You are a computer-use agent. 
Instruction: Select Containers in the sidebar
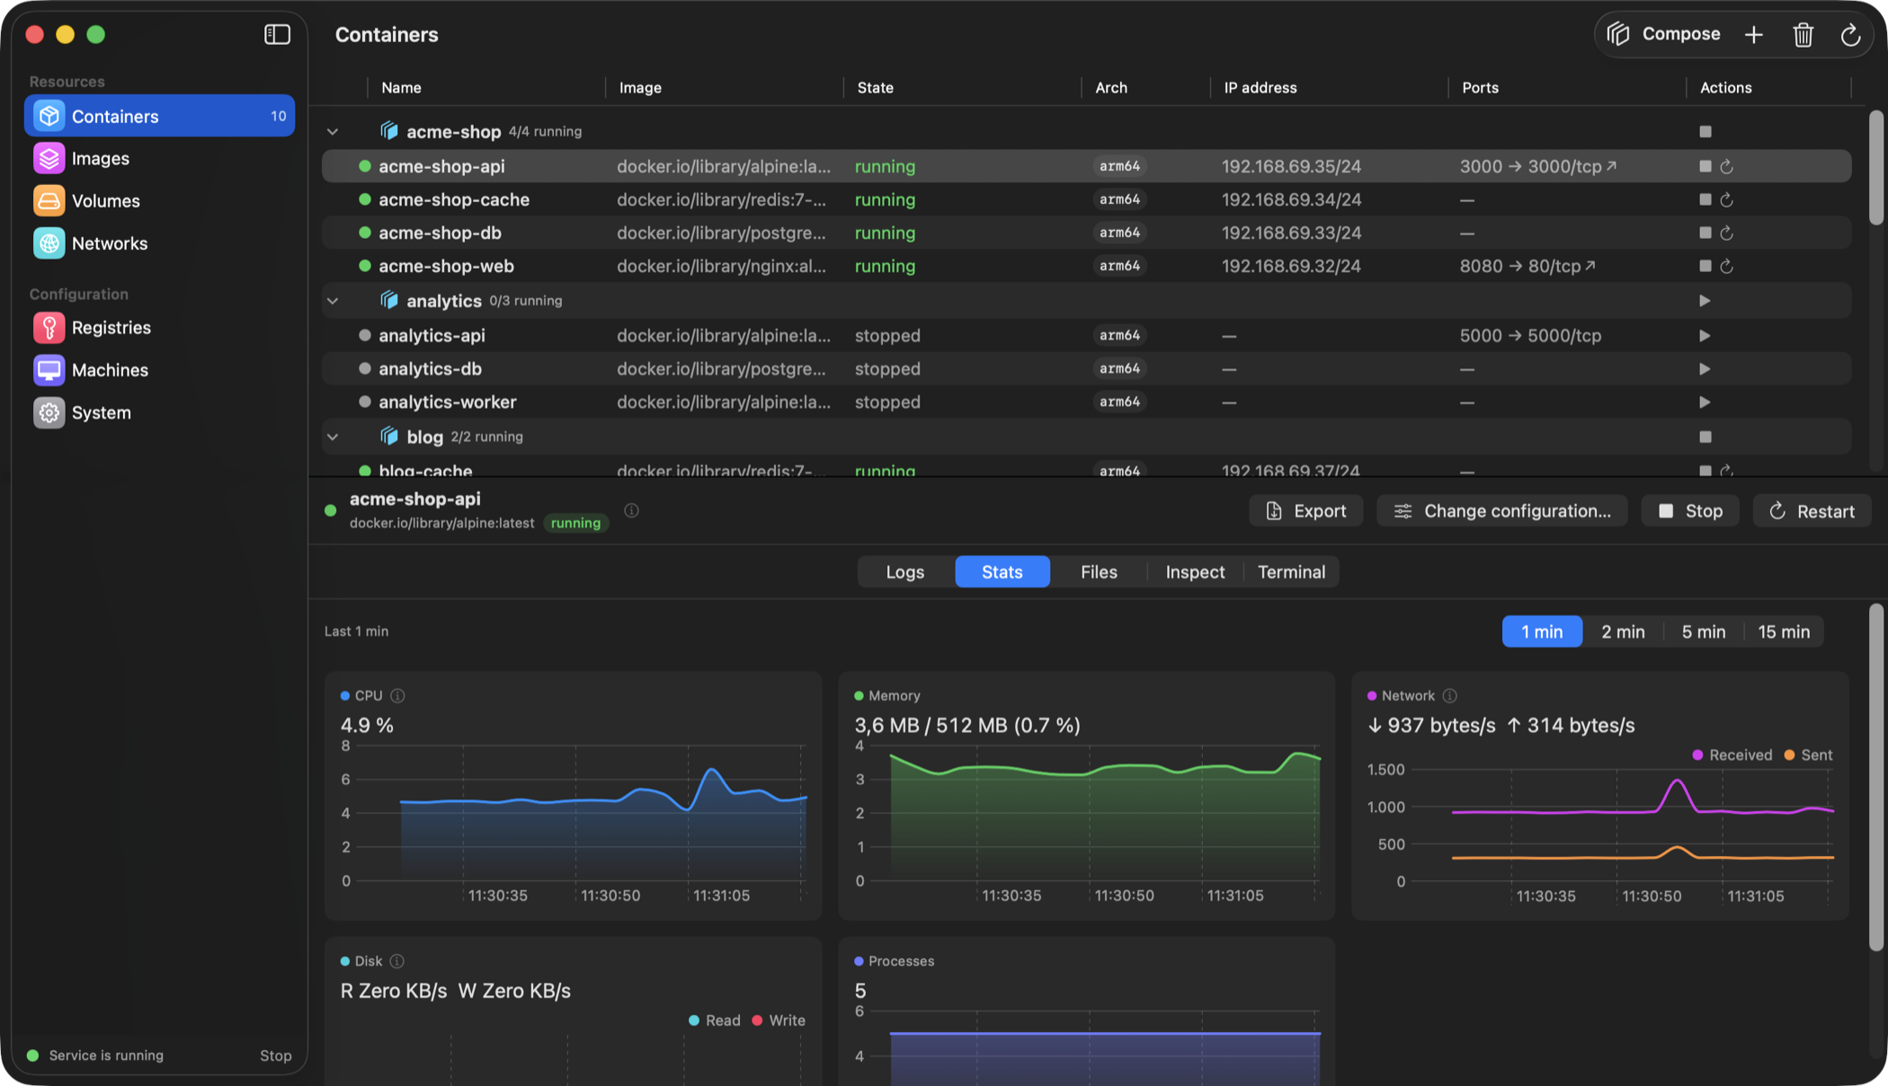click(159, 116)
